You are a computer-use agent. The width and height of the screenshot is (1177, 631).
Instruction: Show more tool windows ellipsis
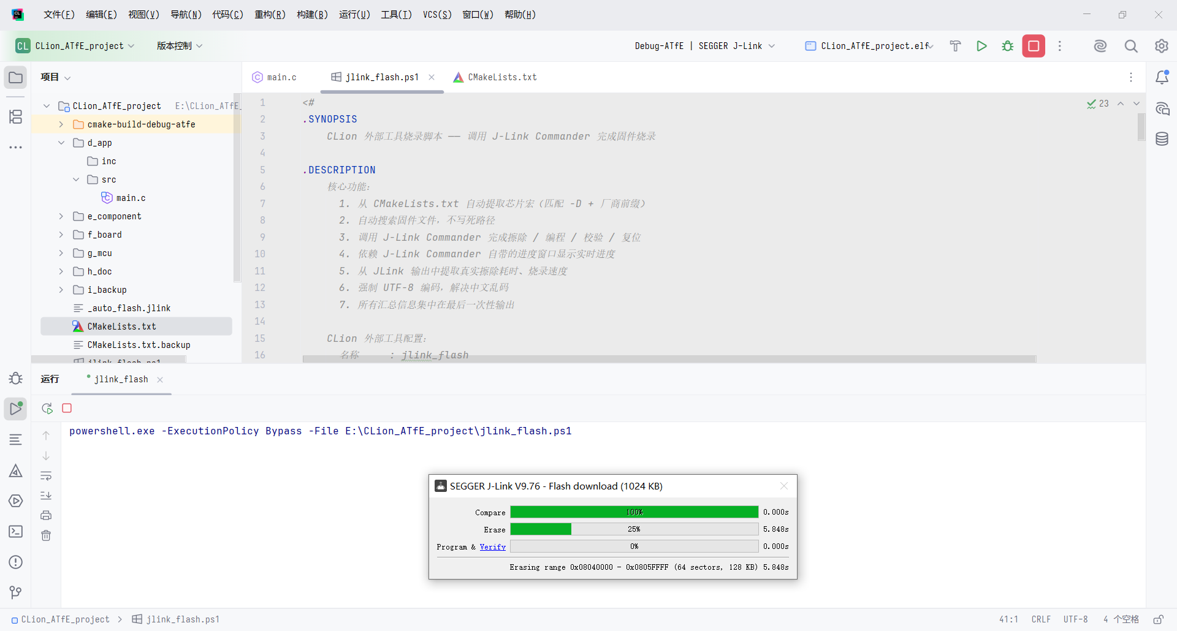pos(16,147)
